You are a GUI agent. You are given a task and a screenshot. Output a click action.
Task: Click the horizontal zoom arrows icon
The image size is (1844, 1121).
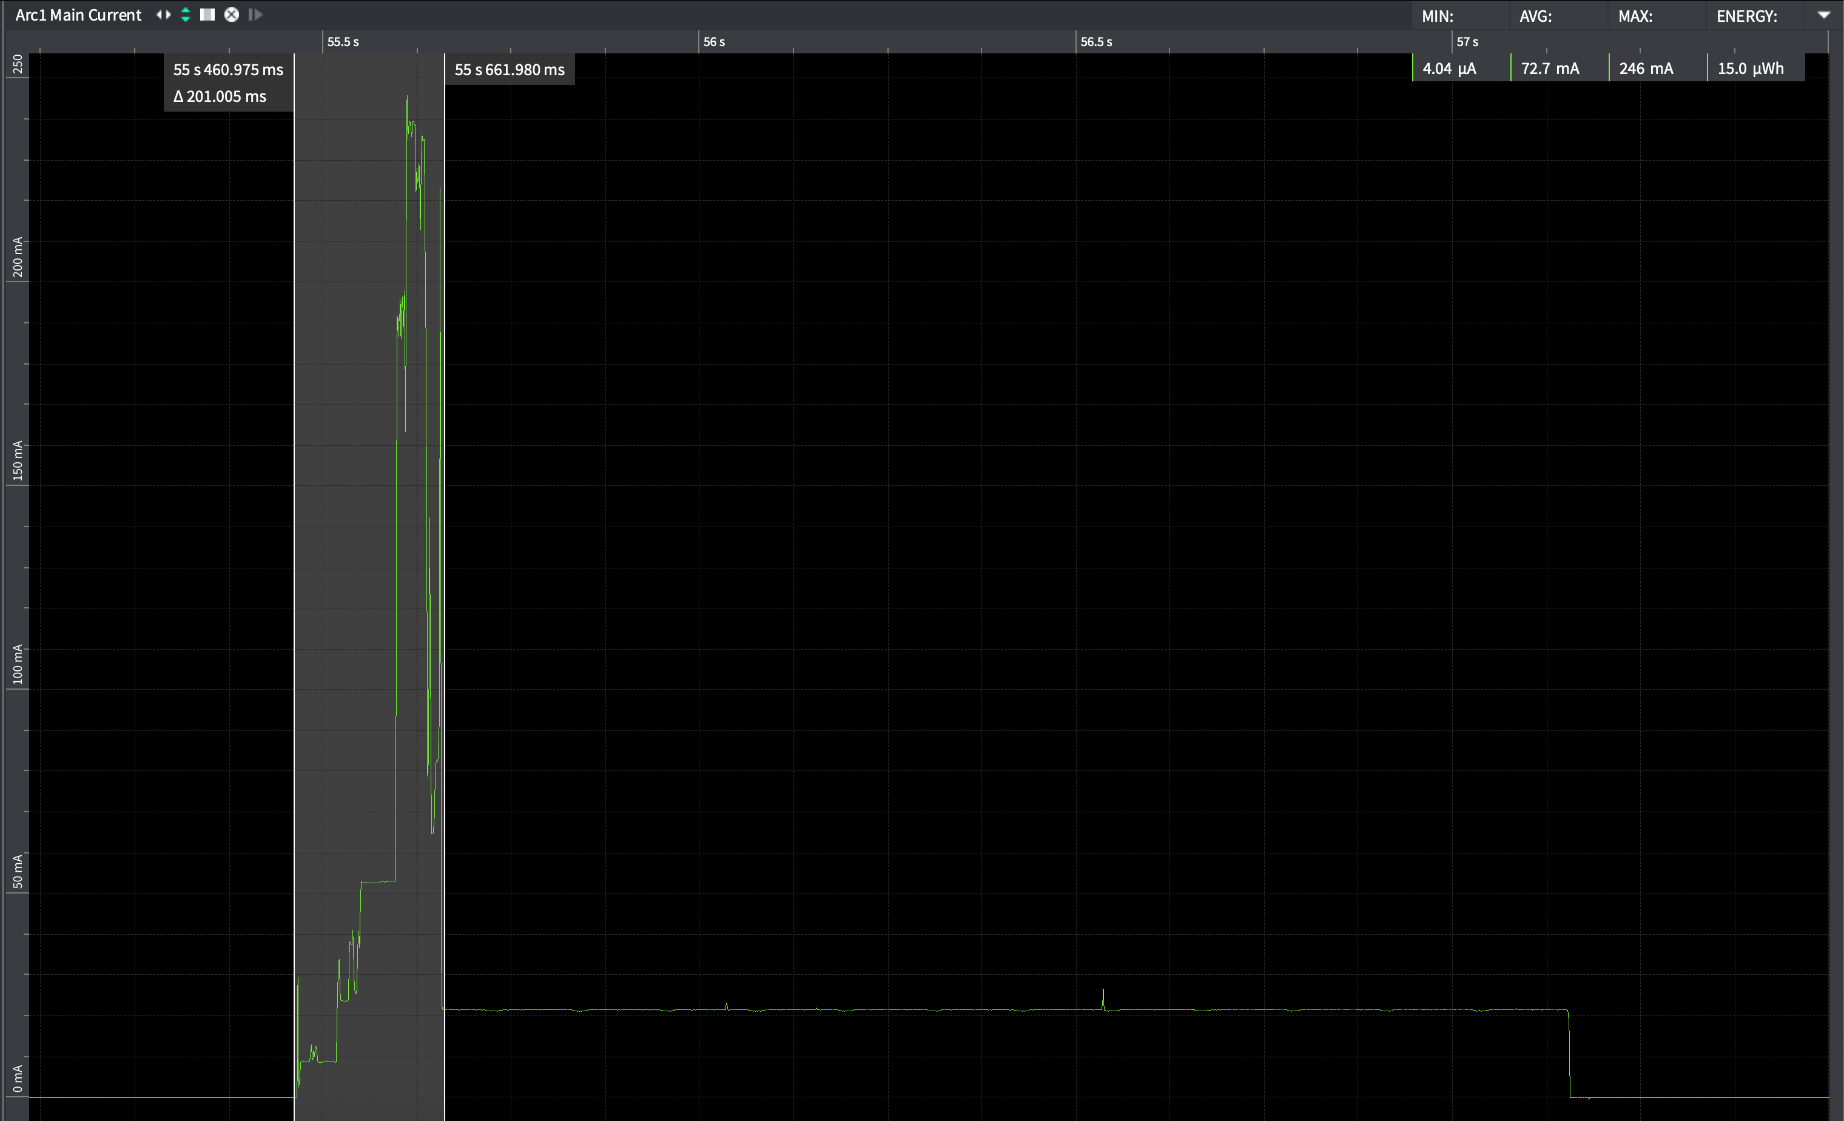point(163,15)
